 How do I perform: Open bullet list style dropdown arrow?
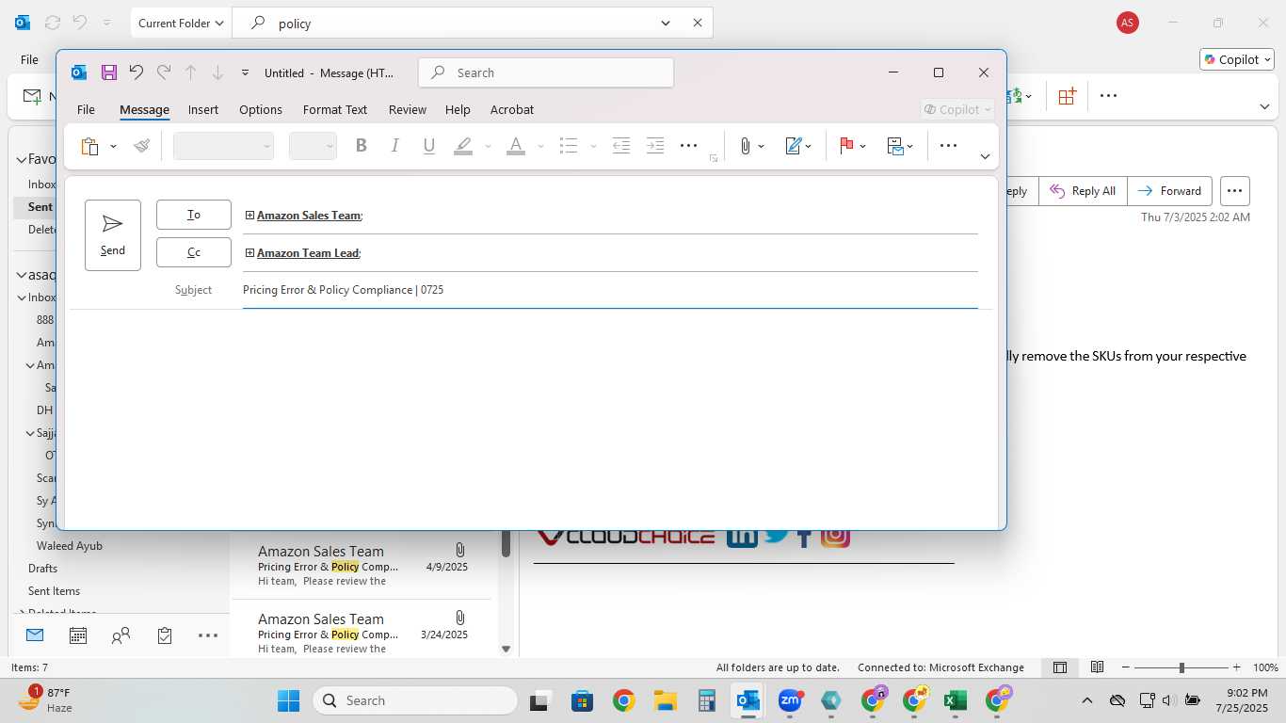point(593,146)
